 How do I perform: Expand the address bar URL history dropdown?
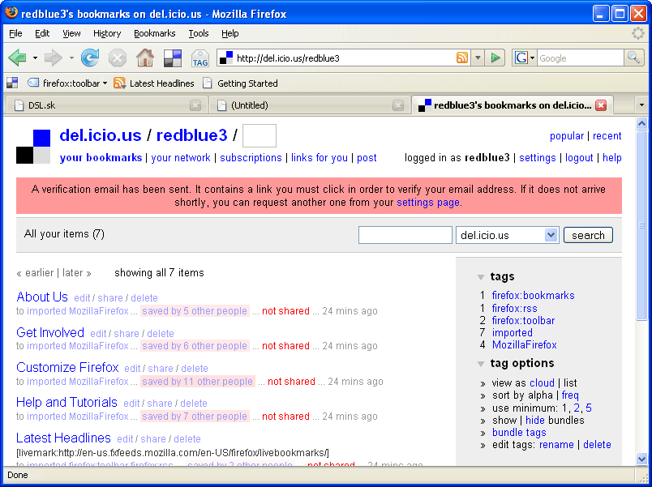coord(478,58)
